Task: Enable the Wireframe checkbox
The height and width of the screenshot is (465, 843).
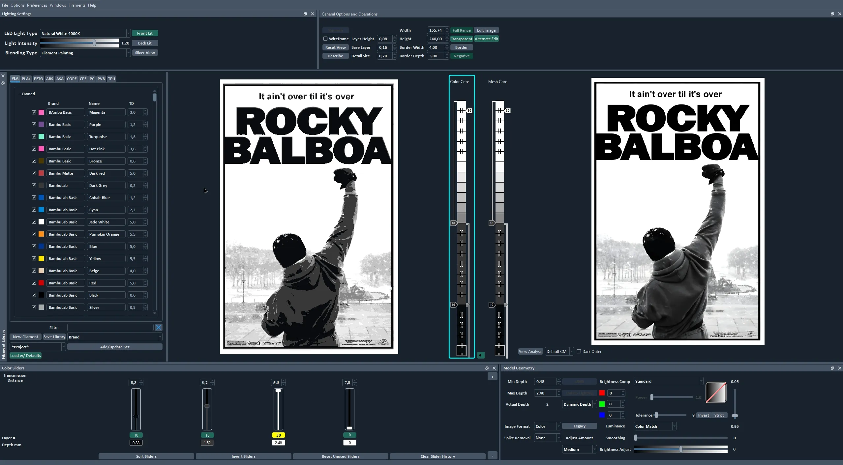Action: coord(325,39)
